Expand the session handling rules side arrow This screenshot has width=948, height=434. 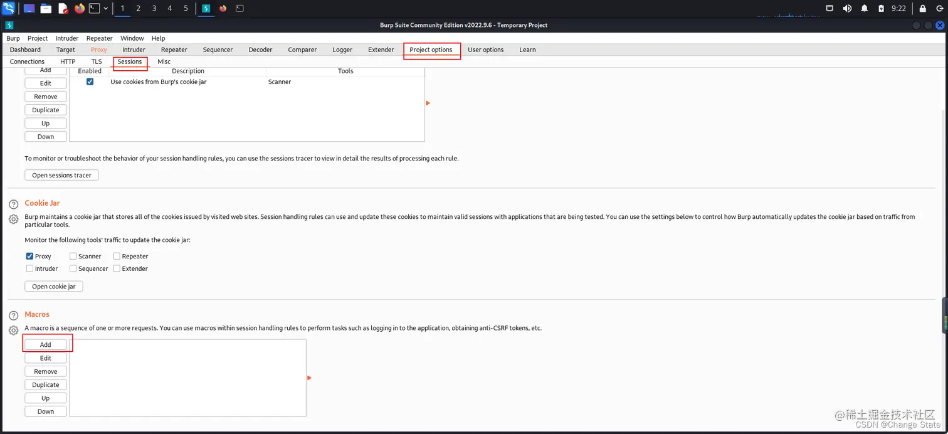[428, 103]
